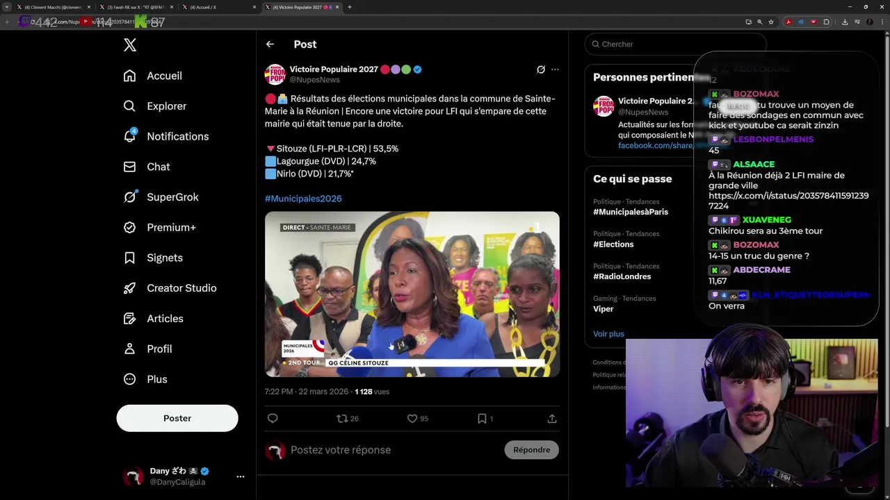Close the Accueil / X tab

tap(254, 7)
